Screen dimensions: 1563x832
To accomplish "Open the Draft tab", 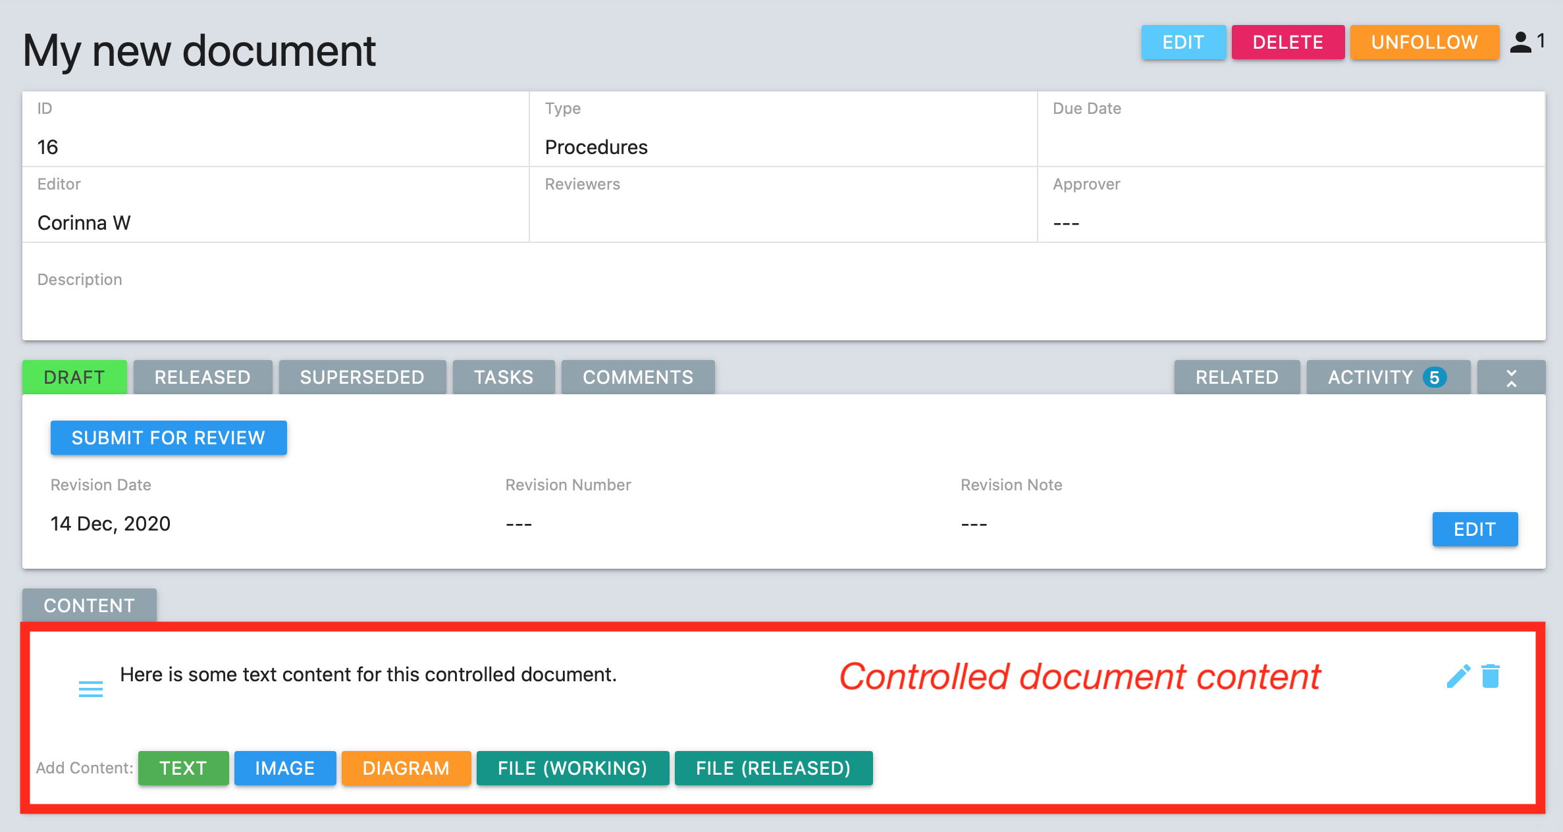I will coord(74,377).
